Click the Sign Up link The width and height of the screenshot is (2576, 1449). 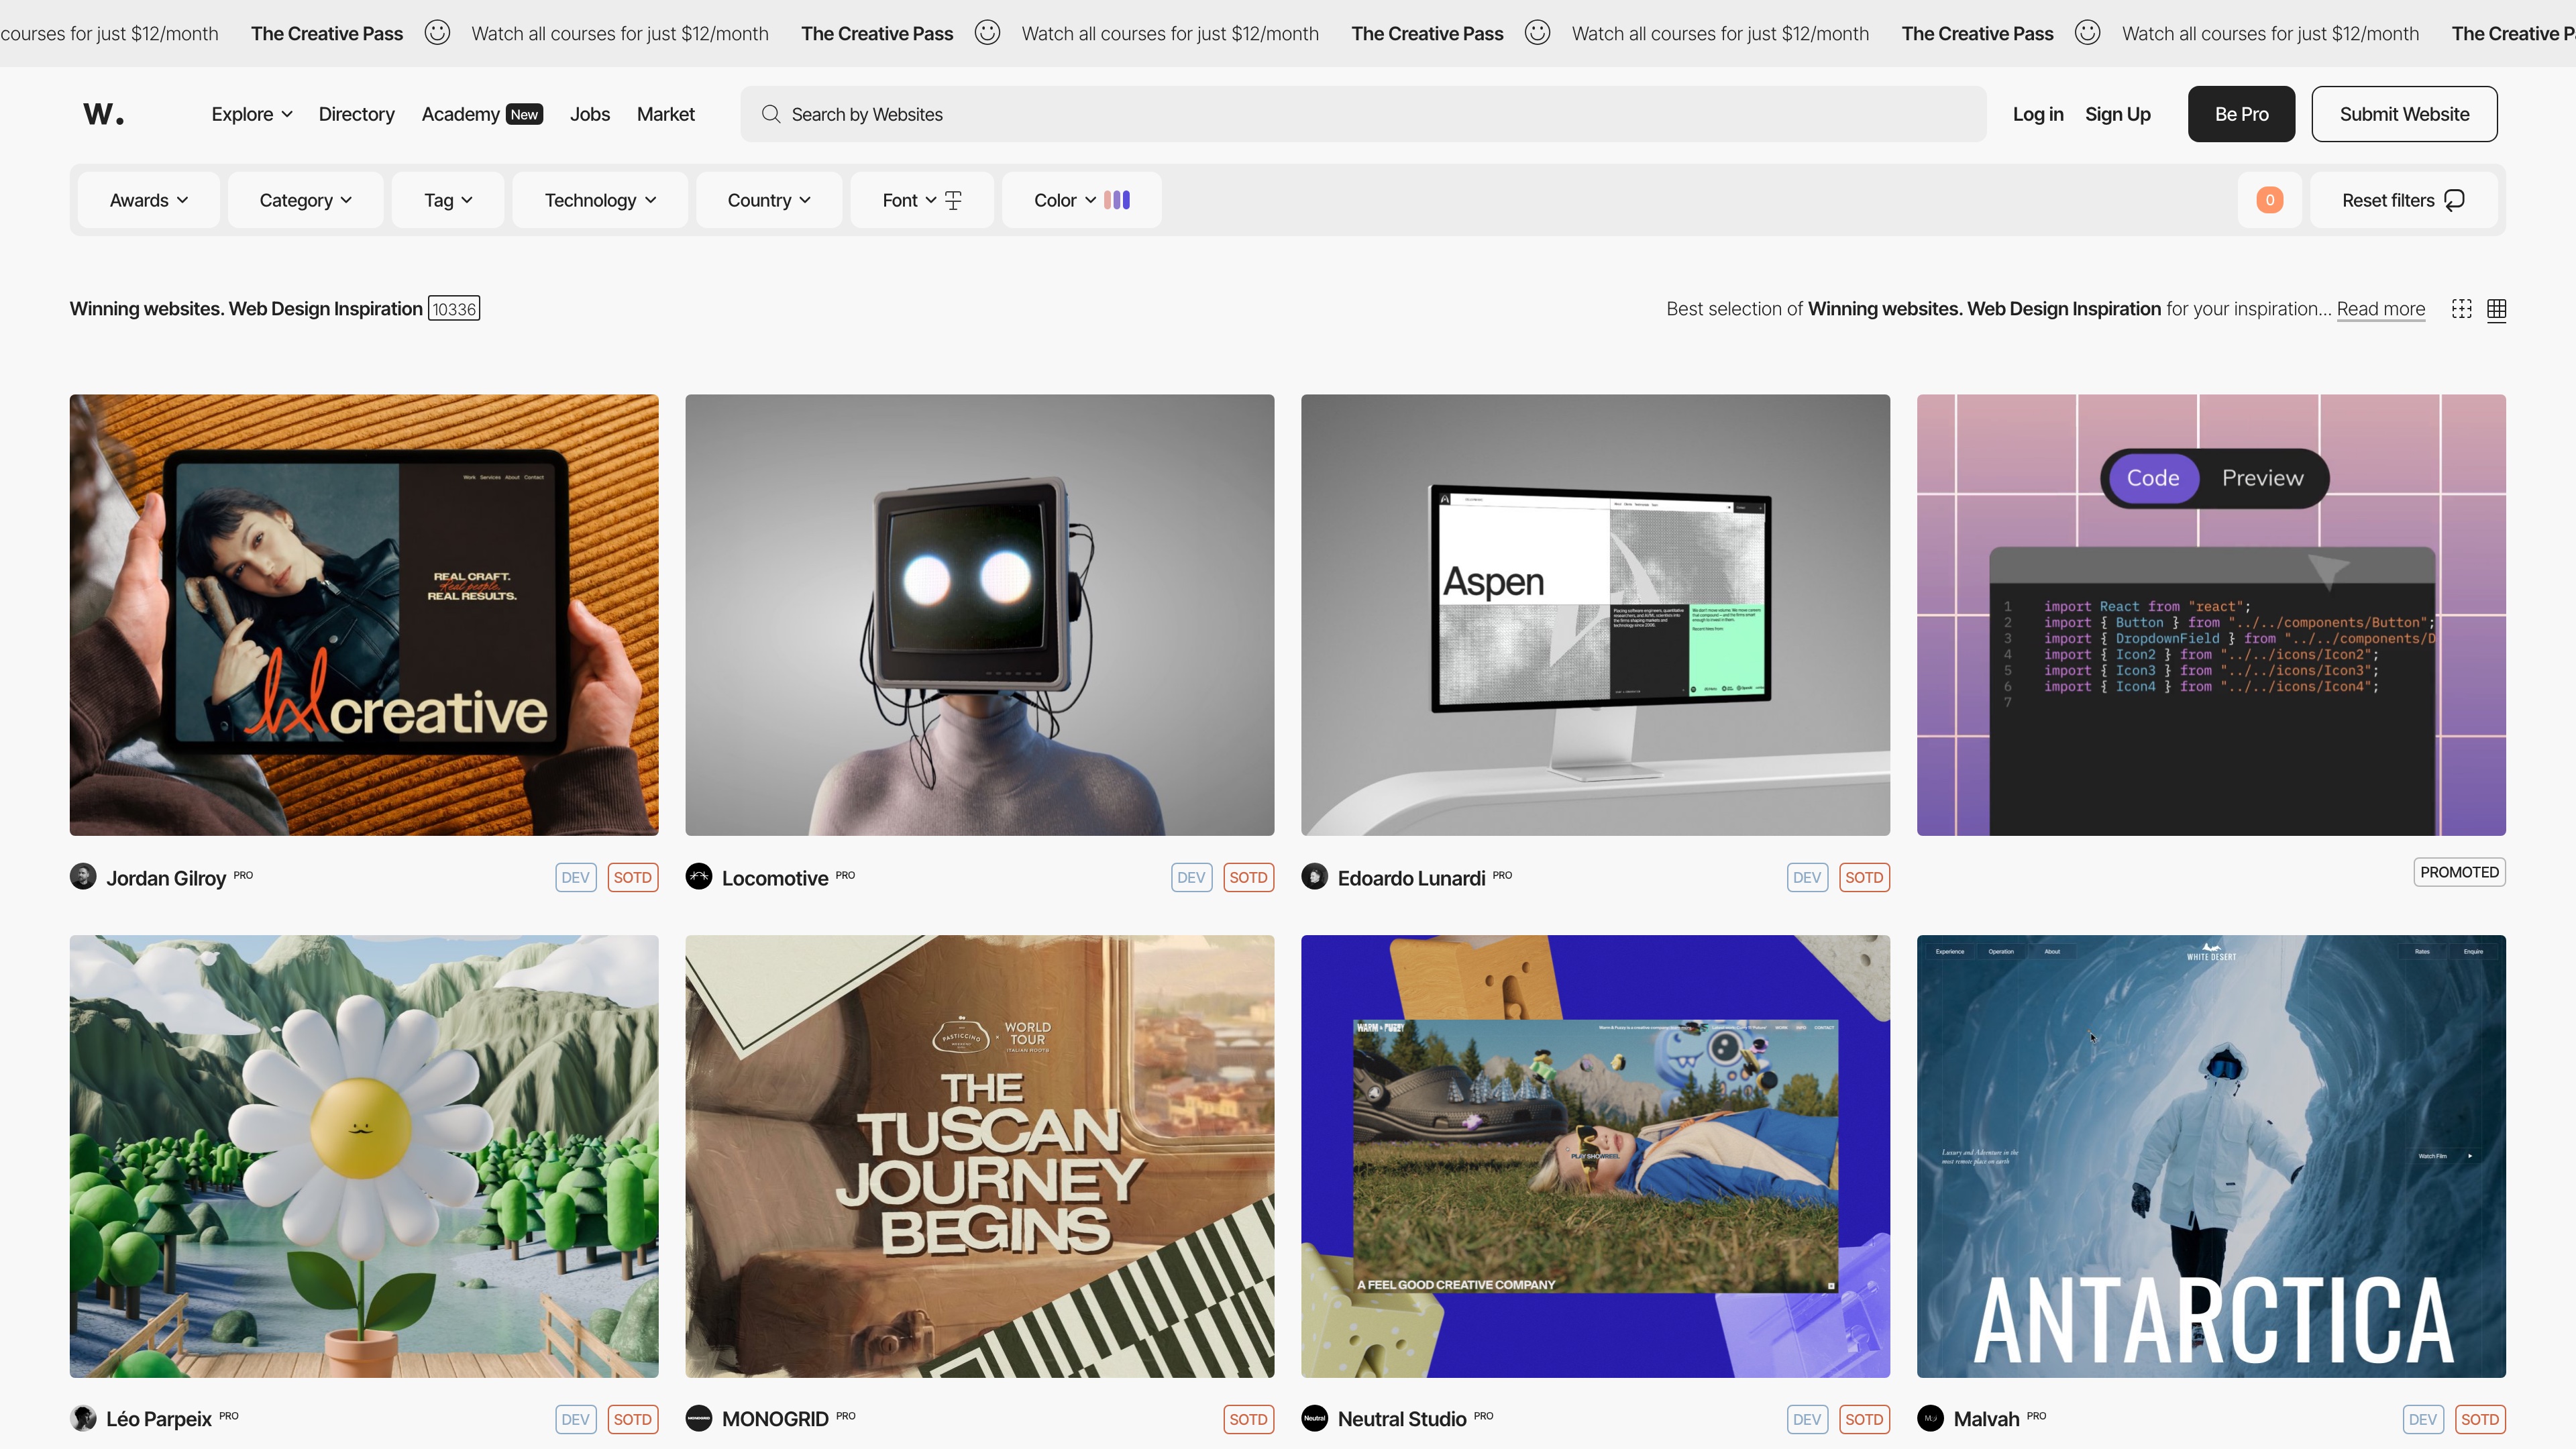pos(2118,114)
